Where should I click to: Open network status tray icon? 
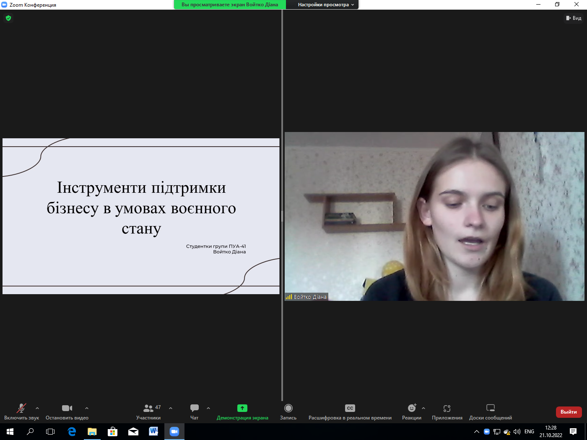(x=497, y=432)
